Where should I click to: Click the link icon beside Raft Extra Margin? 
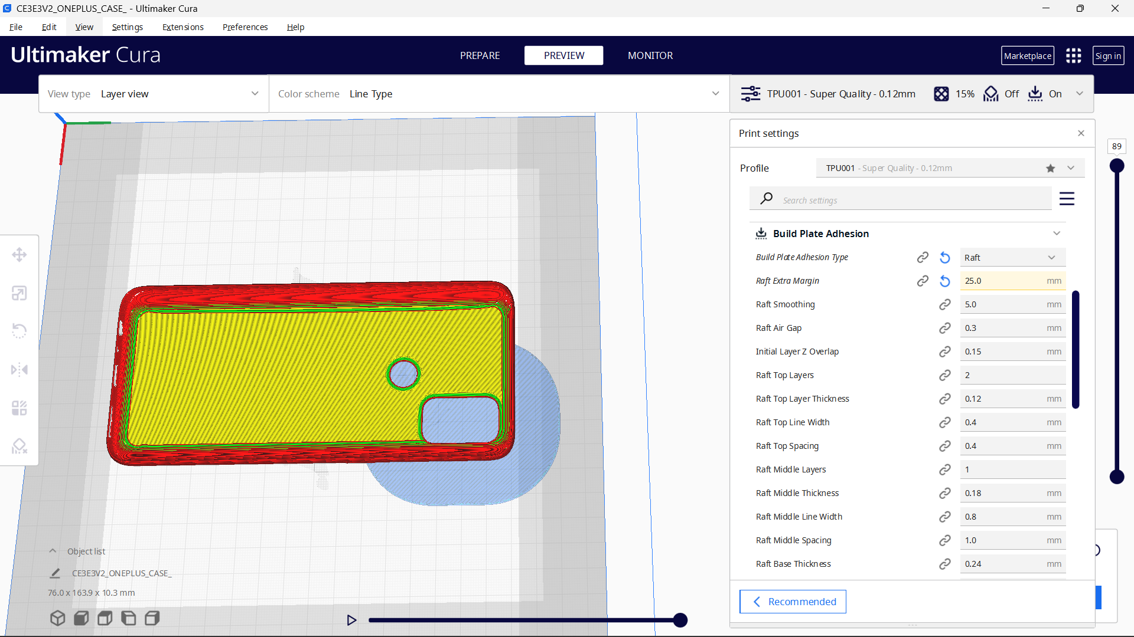923,281
